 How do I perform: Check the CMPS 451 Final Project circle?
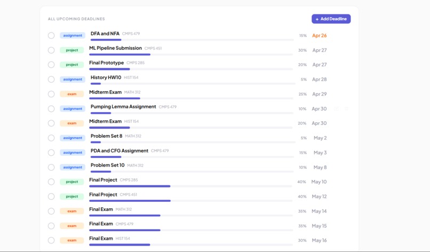(x=51, y=196)
